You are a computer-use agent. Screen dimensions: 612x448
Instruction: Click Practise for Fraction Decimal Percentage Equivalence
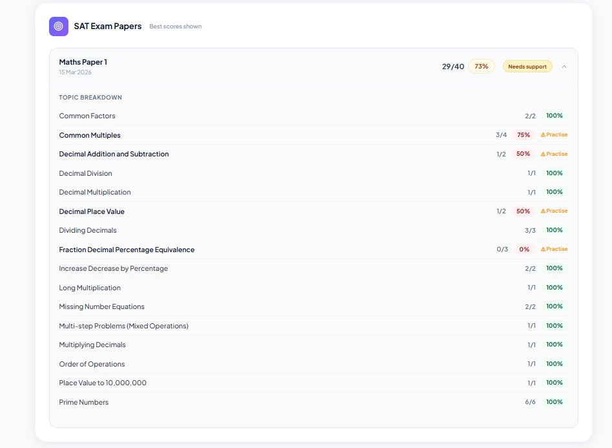[x=556, y=250]
